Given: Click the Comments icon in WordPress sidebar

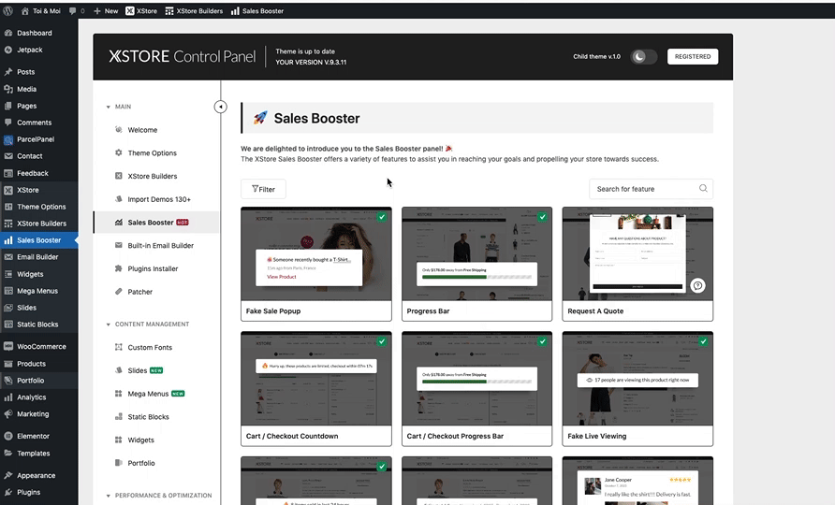Looking at the screenshot, I should click(8, 123).
